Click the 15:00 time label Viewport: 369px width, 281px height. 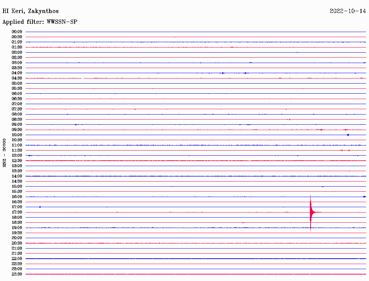[x=17, y=186]
